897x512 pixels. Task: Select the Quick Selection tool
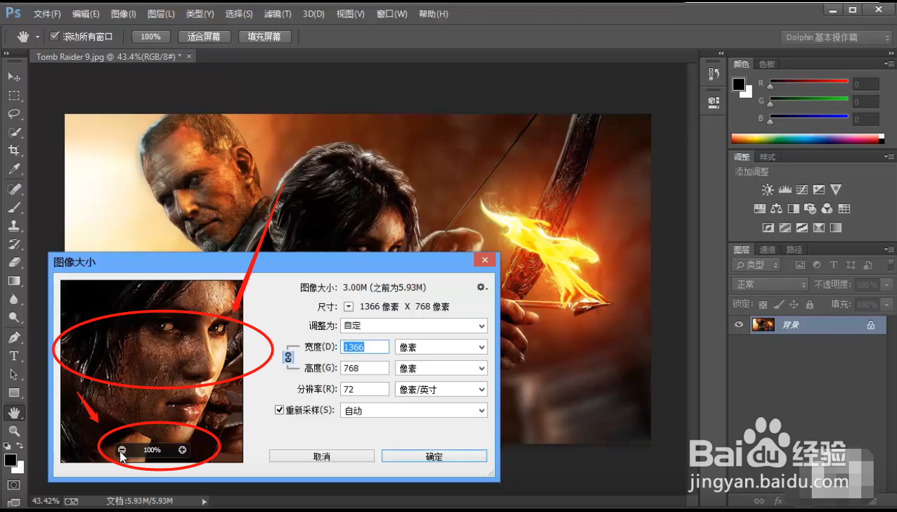click(14, 132)
